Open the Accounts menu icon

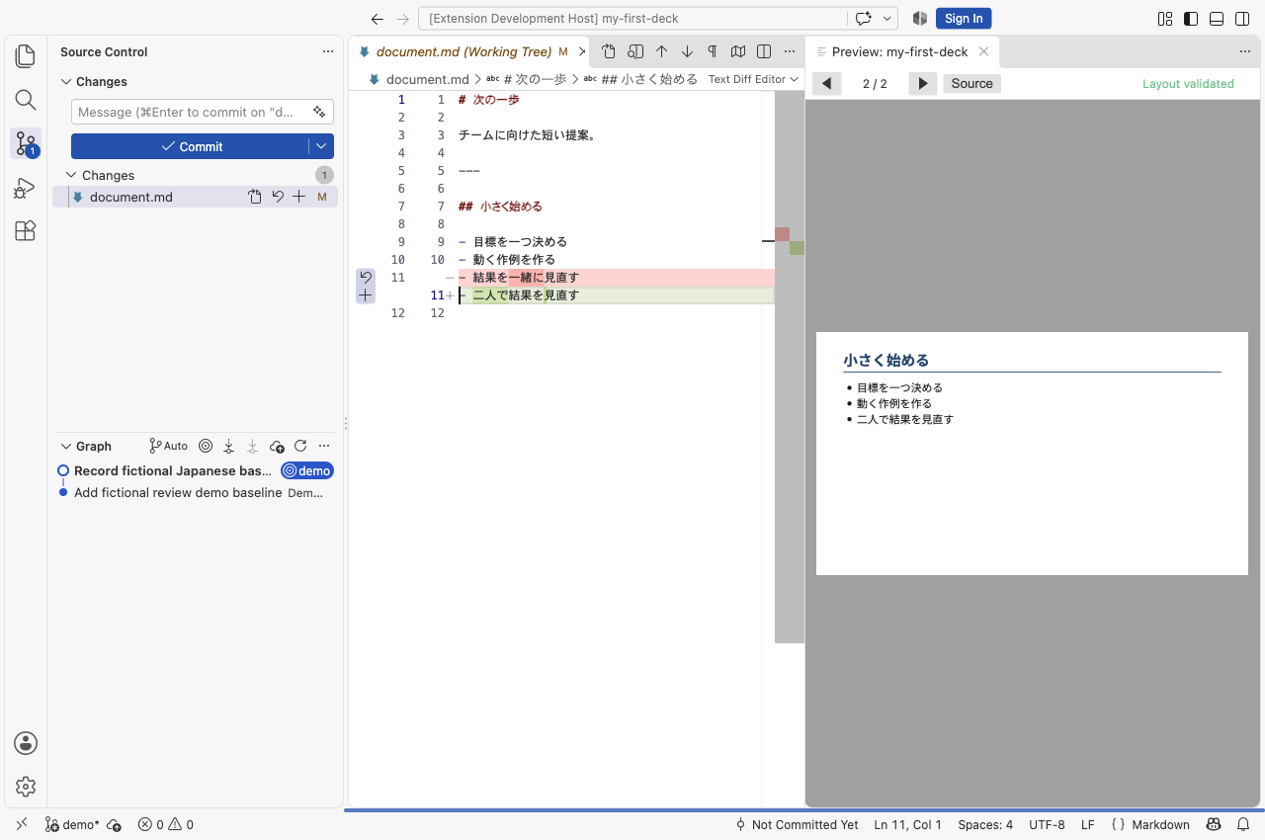tap(26, 743)
